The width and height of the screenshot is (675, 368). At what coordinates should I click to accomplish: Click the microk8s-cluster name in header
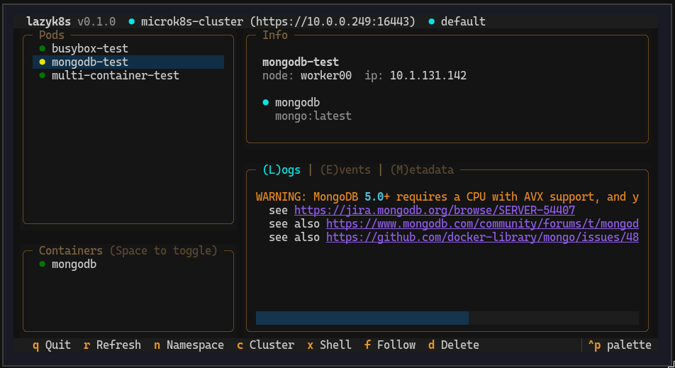192,21
